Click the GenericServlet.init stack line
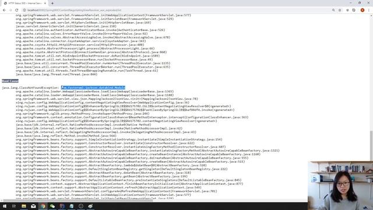Screen dimensions: 373x210 [66, 26]
